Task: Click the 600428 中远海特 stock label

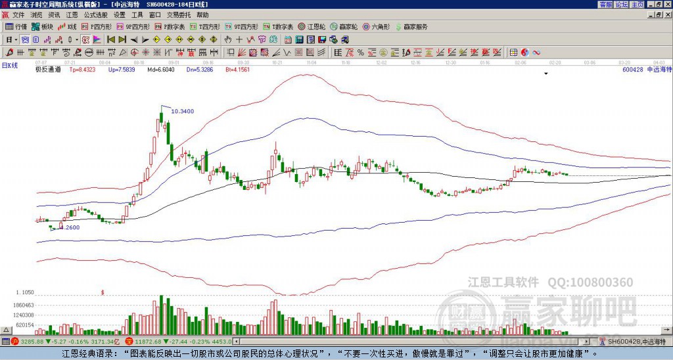Action: tap(647, 70)
